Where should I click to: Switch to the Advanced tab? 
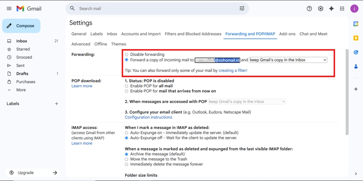(x=81, y=44)
